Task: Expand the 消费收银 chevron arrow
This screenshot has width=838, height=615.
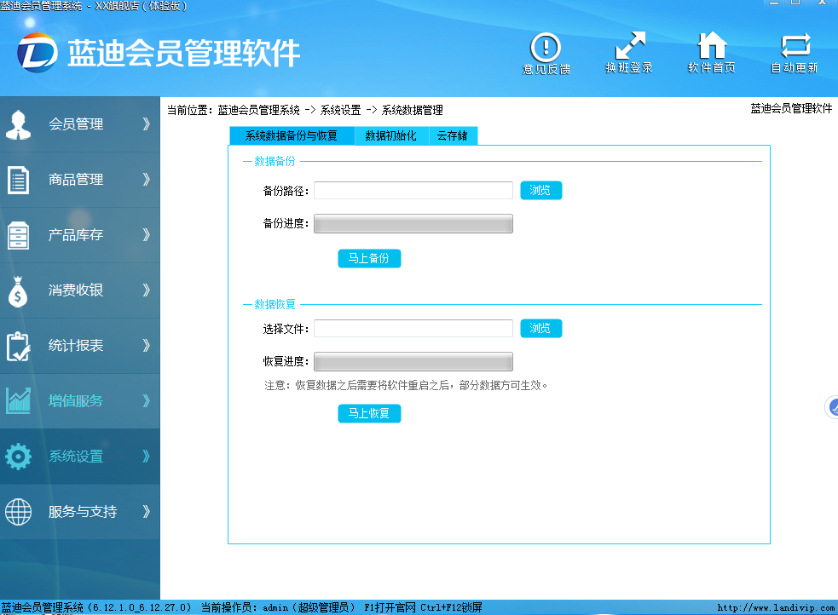Action: (147, 290)
